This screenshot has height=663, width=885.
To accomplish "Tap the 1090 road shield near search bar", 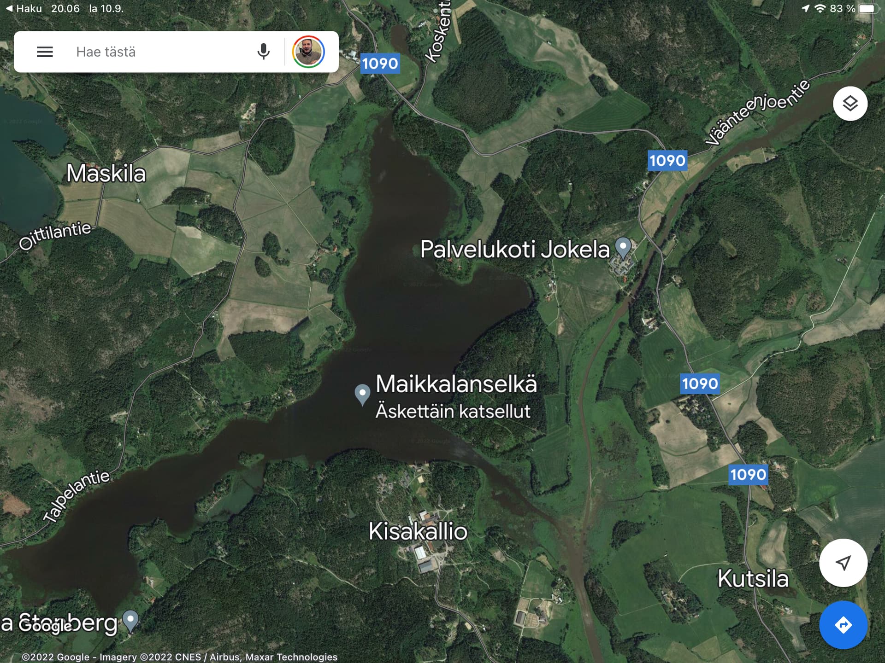I will tap(380, 63).
